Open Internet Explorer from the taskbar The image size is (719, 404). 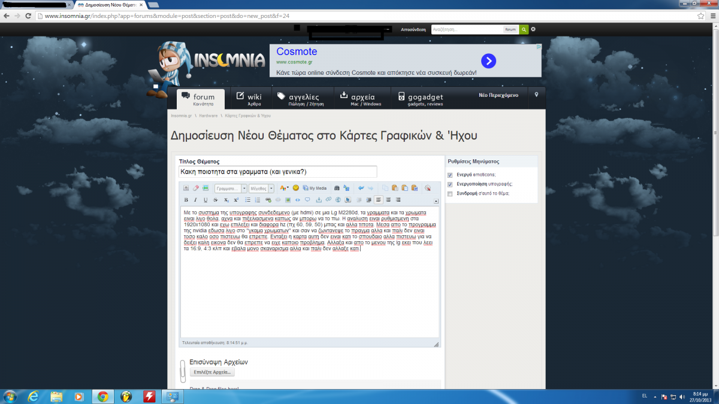pyautogui.click(x=34, y=396)
